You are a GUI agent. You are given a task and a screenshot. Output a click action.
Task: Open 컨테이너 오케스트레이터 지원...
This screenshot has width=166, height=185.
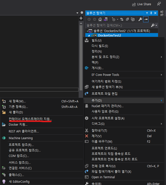(x=41, y=119)
